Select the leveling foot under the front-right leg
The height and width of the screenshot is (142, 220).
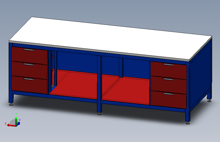tap(188, 123)
